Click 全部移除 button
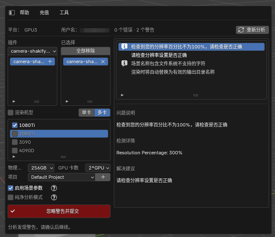Viewport: 275px width, 237px height. [x=86, y=51]
